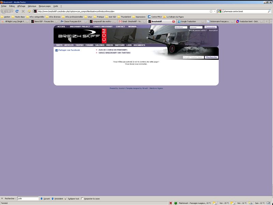
Task: Open the Impressions bookmark folder
Action: (x=139, y=17)
